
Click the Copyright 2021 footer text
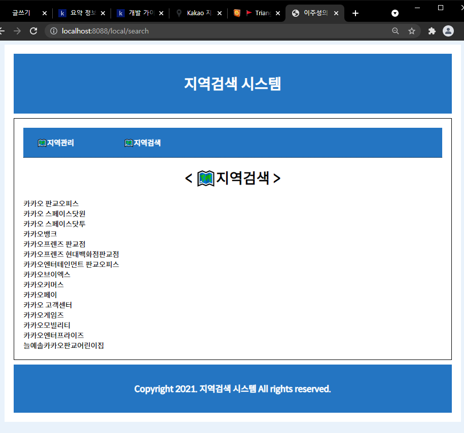[233, 388]
